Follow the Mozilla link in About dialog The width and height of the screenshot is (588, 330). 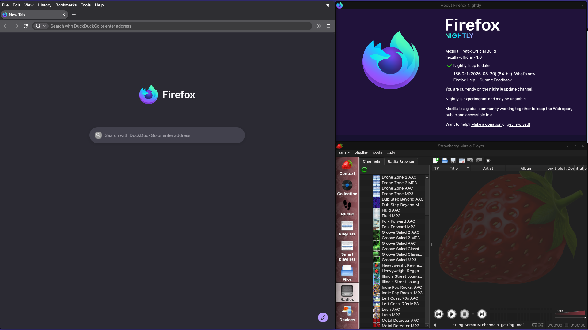(x=452, y=109)
